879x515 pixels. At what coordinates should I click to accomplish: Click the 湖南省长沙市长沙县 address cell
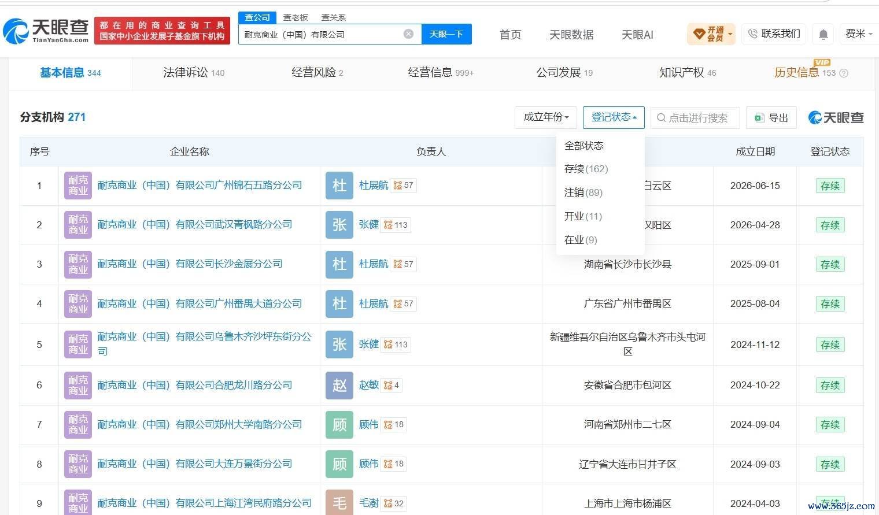[627, 264]
